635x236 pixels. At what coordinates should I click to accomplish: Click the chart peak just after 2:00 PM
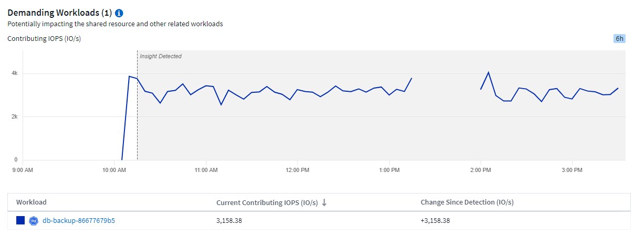click(x=488, y=72)
